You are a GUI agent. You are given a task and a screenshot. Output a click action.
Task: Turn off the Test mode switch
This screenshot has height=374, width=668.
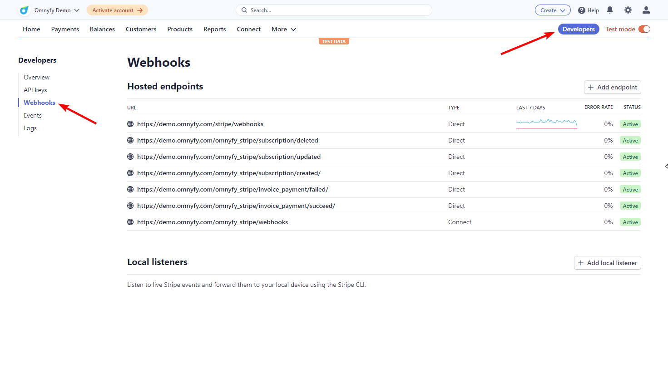(x=644, y=29)
